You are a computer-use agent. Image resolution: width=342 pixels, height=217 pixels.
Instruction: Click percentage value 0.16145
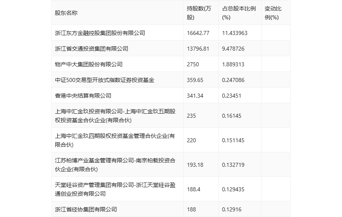click(x=232, y=116)
